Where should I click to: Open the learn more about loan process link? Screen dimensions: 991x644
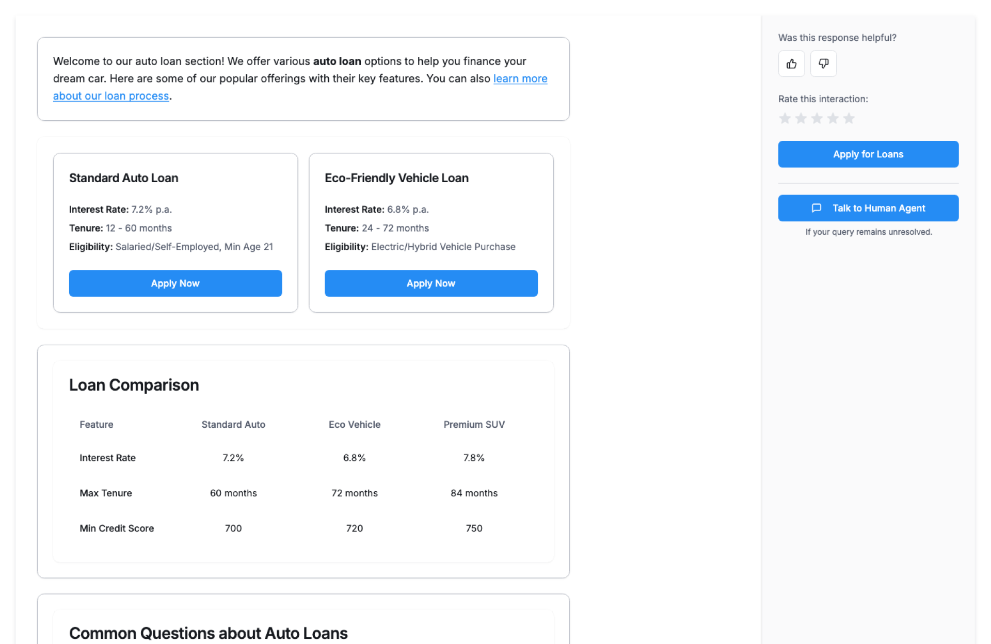[520, 79]
